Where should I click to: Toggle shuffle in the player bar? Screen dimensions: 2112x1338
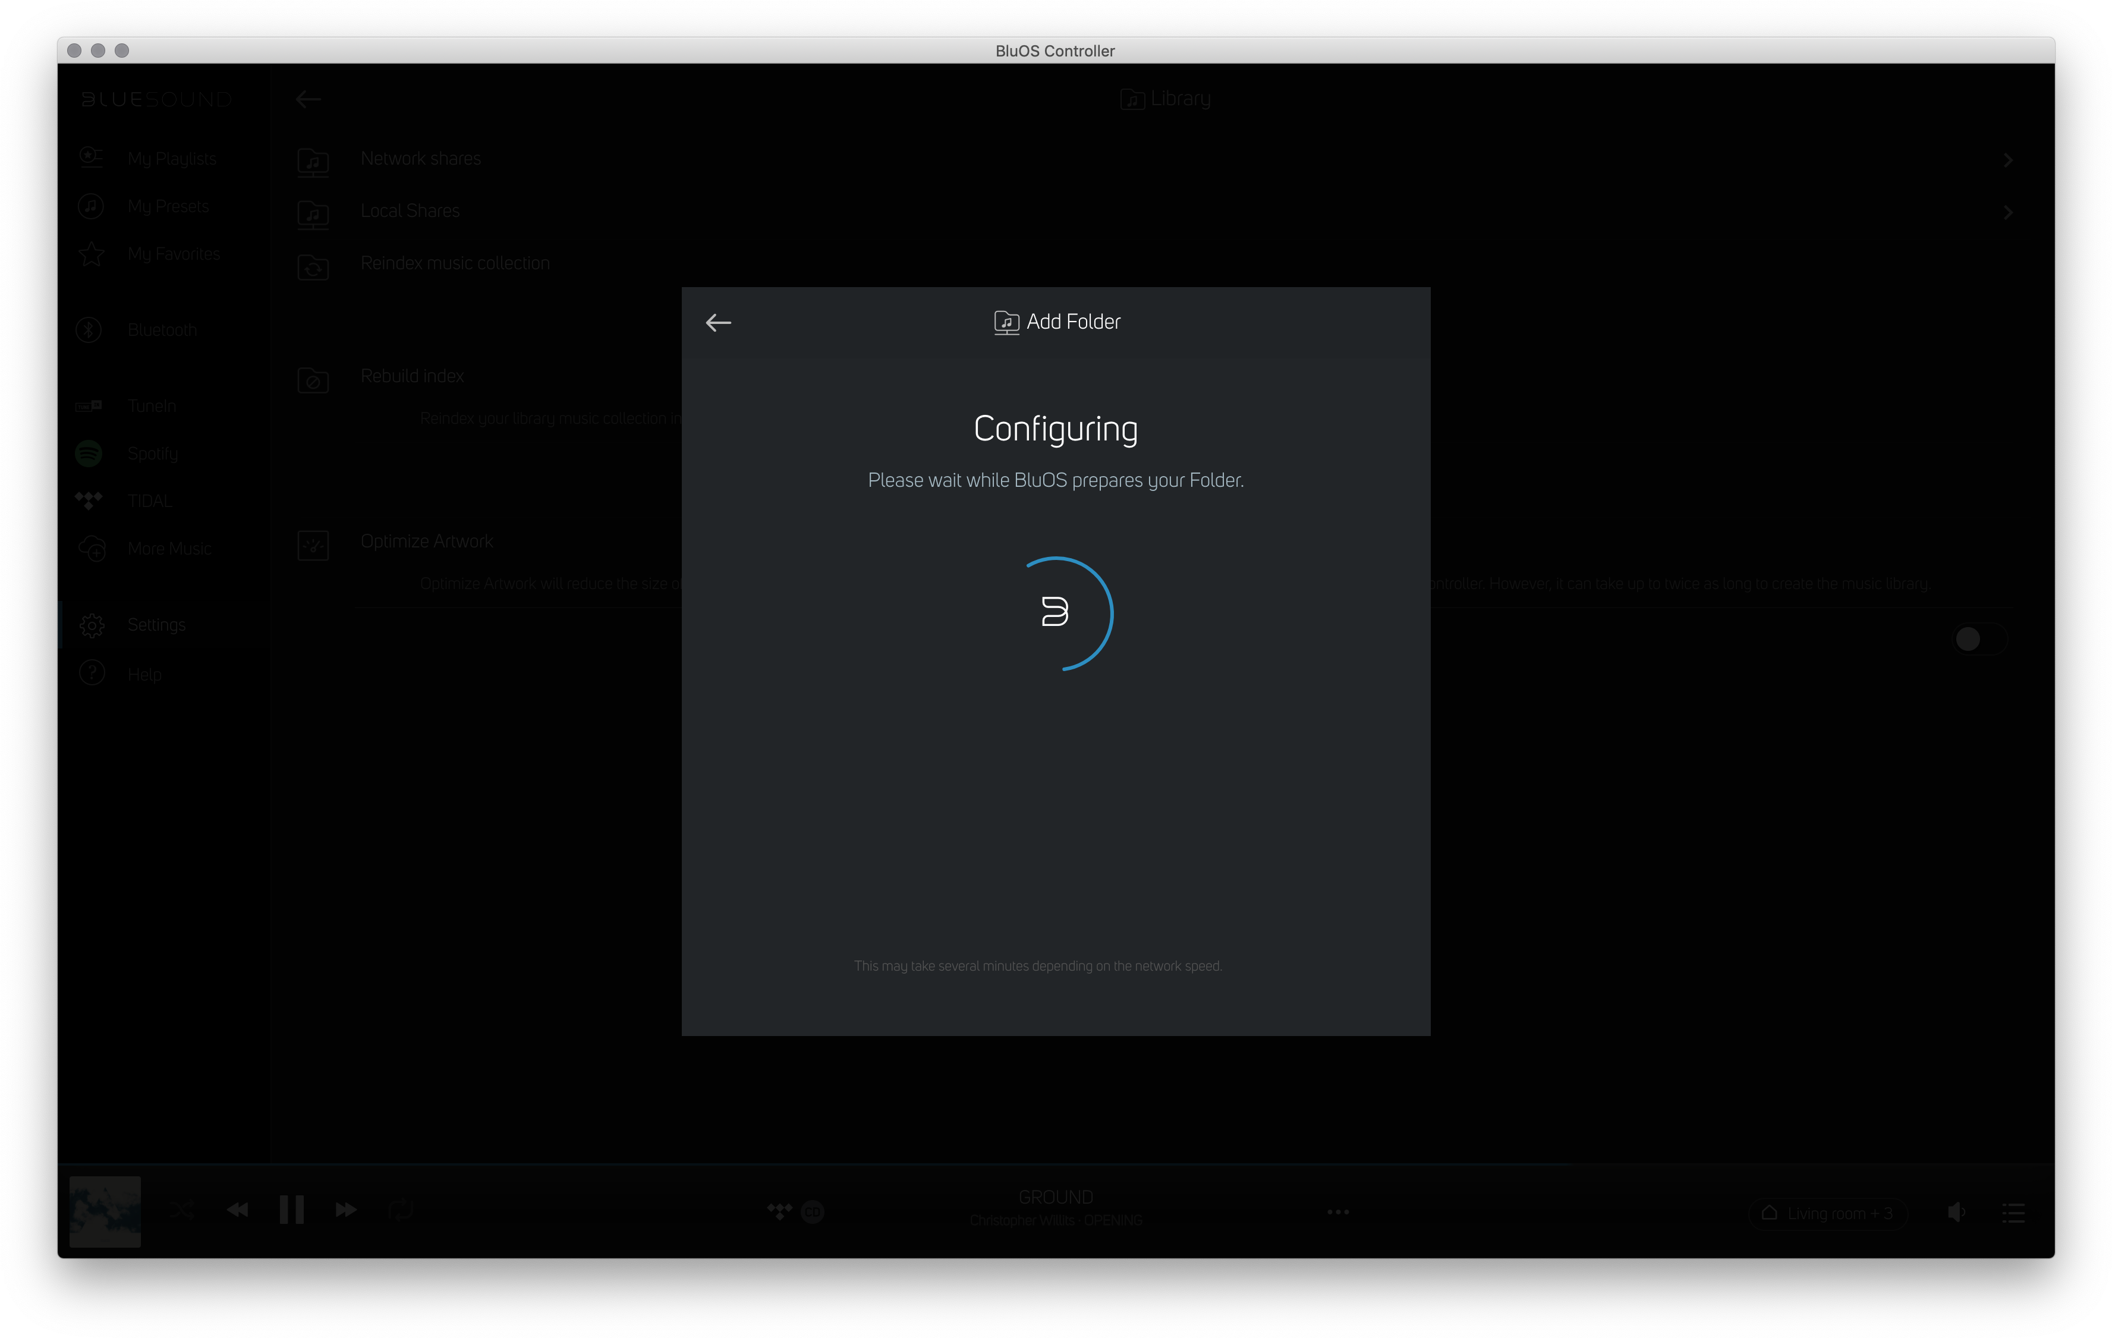coord(183,1211)
